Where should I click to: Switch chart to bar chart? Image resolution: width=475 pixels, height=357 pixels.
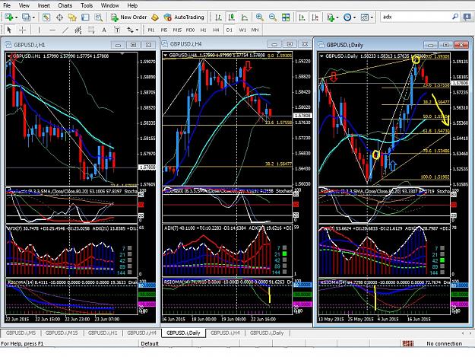pyautogui.click(x=218, y=18)
